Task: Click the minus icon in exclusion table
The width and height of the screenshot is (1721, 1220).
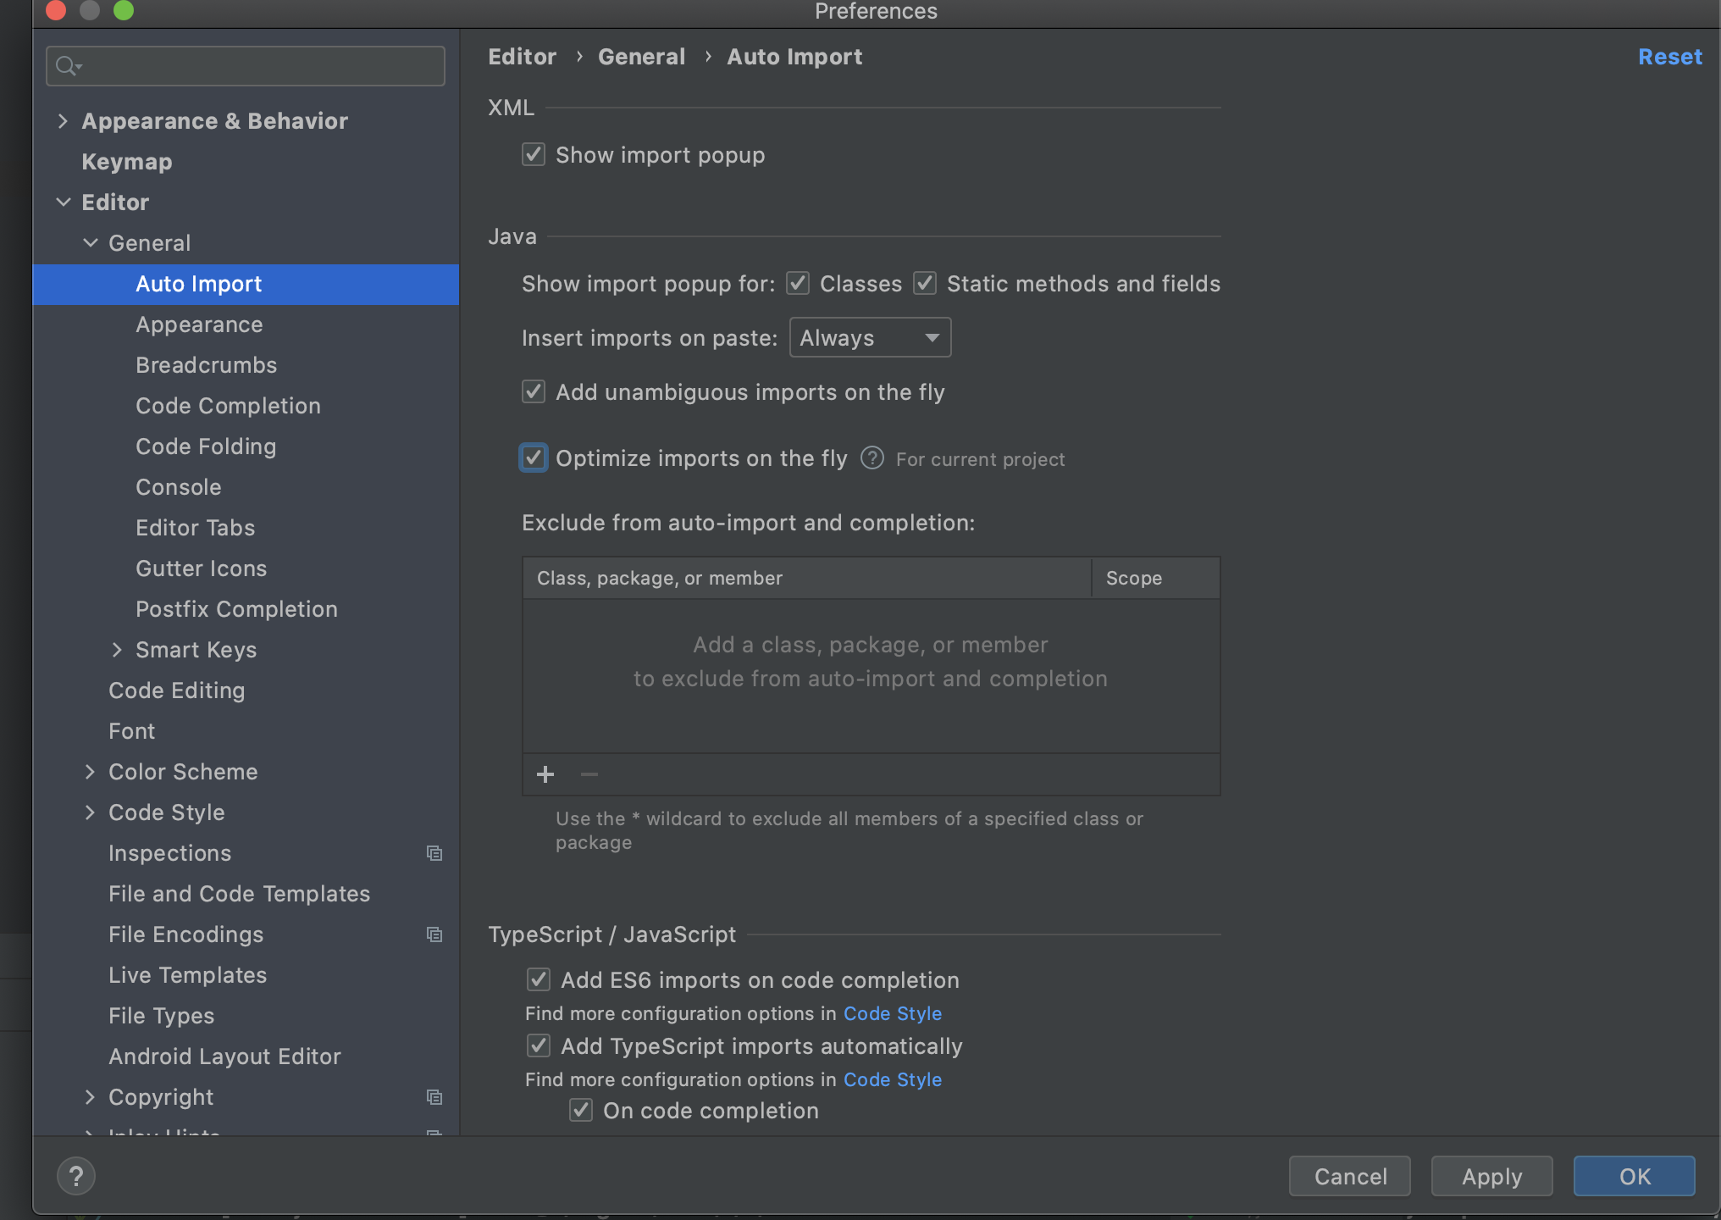Action: [589, 774]
